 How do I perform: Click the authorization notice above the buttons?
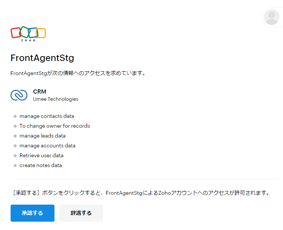pos(141,193)
